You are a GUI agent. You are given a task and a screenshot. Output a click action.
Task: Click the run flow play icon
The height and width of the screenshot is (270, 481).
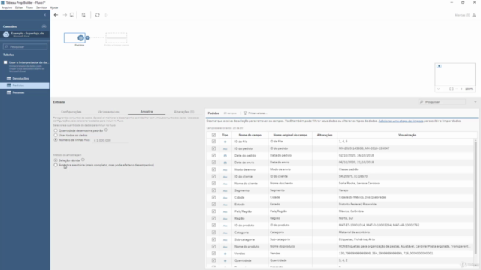coord(107,15)
